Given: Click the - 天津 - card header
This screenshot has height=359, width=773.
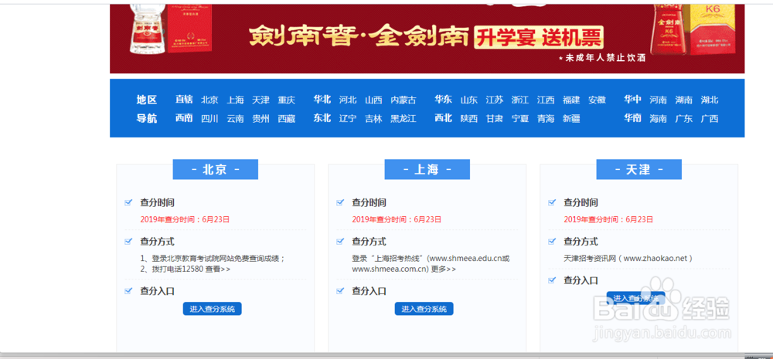Looking at the screenshot, I should (639, 169).
